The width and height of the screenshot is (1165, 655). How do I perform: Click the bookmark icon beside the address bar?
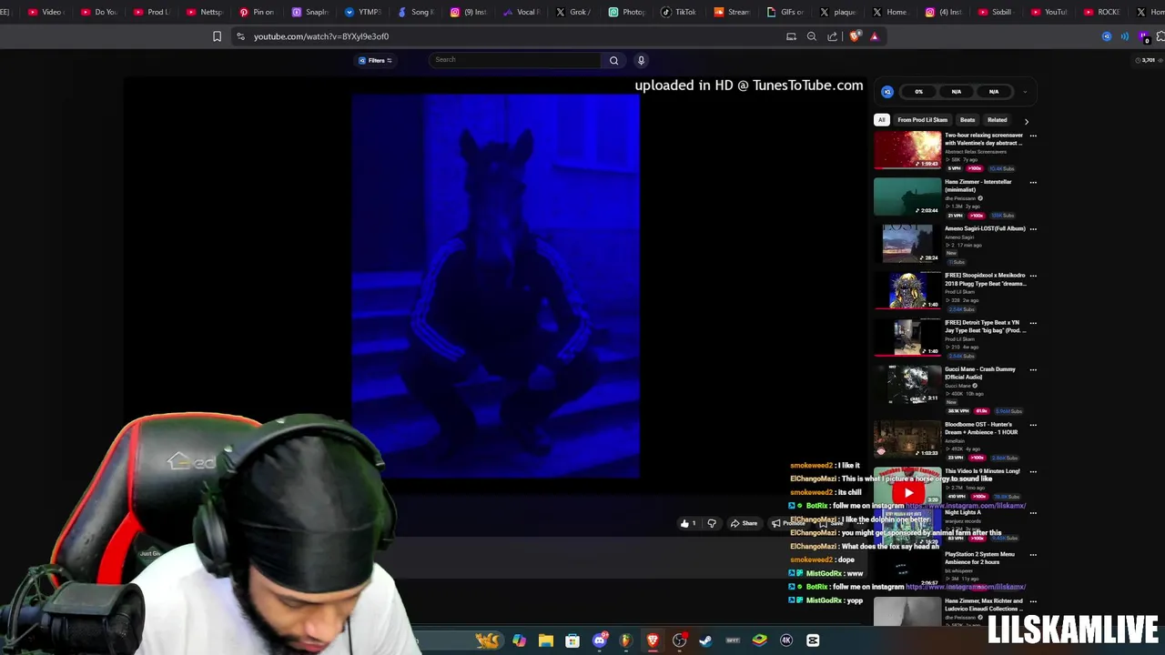[x=217, y=36]
